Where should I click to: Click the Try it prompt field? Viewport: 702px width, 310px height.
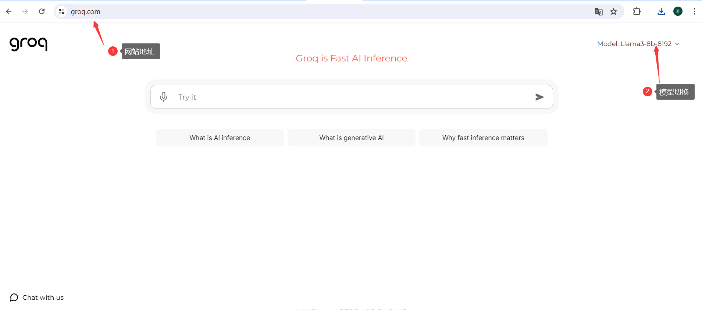point(352,97)
